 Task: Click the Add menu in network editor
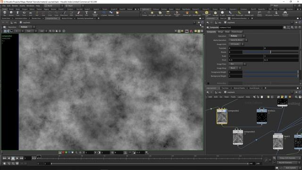210,97
